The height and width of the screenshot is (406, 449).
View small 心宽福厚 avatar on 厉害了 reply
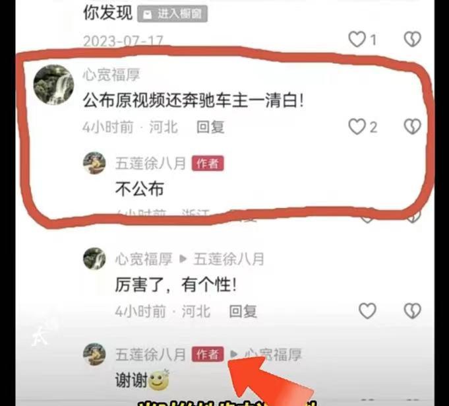tap(94, 259)
